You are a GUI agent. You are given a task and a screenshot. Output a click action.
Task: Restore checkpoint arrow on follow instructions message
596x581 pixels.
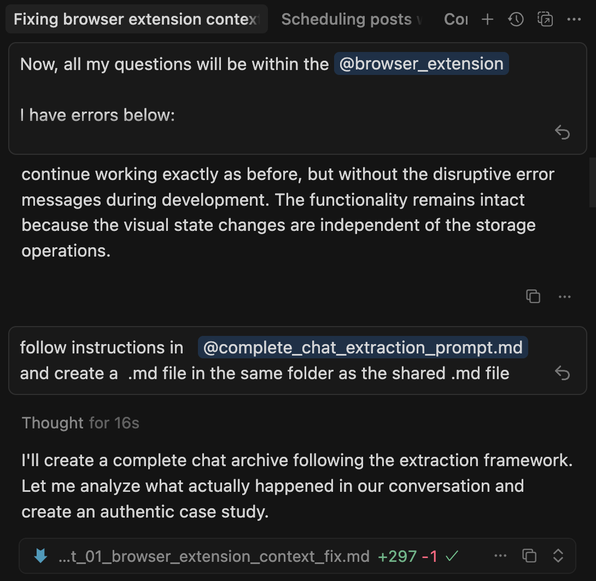[x=562, y=373]
